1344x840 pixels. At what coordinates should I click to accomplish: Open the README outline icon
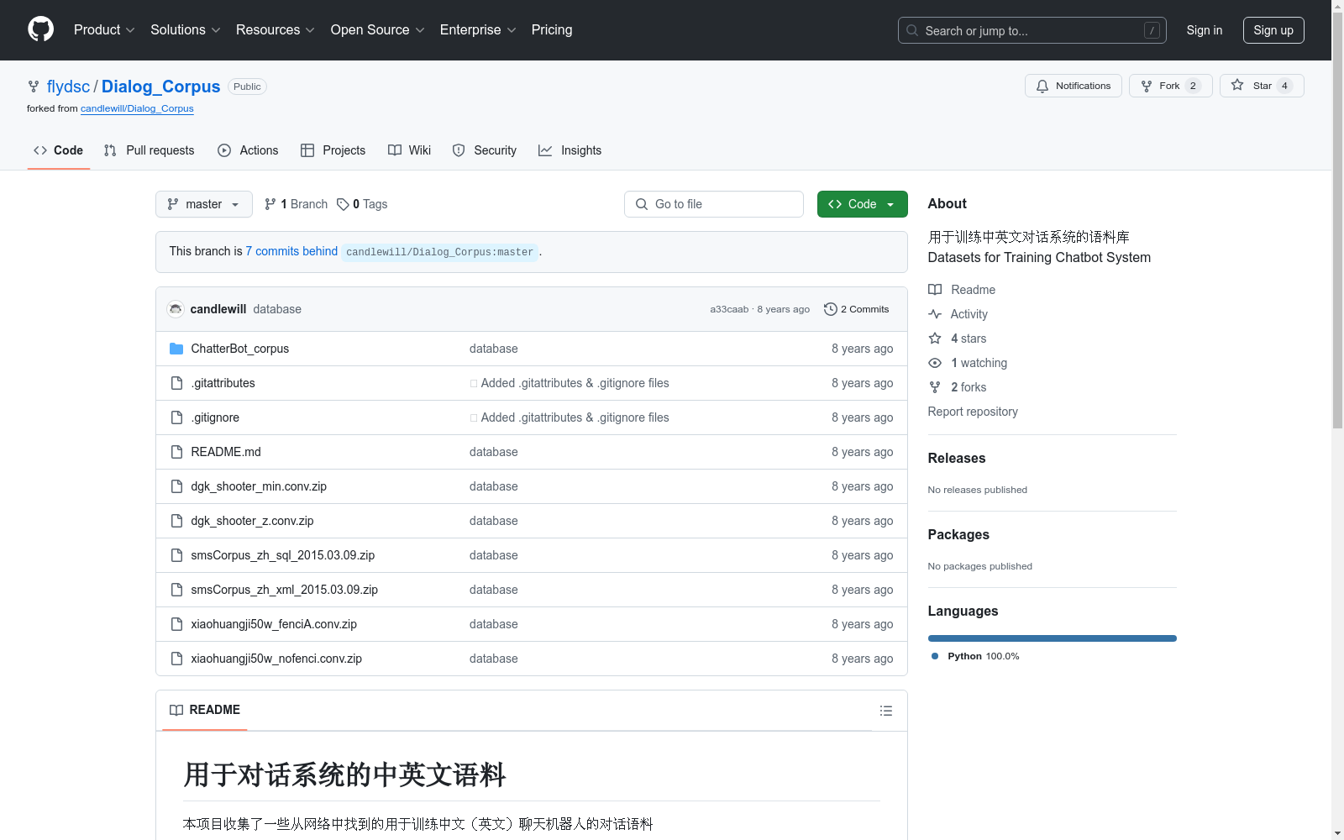[x=886, y=711]
